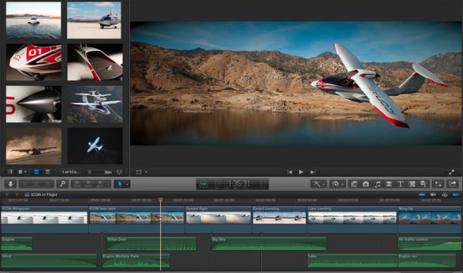Toggle the event library sidebar
Viewport: 463px width, 273px height.
(x=10, y=171)
